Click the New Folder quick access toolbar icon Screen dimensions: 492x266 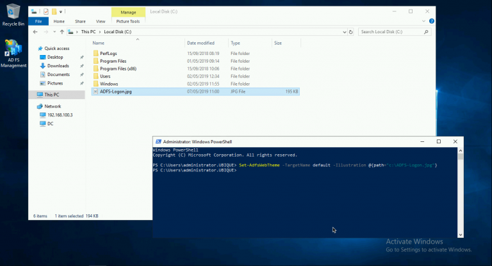54,12
